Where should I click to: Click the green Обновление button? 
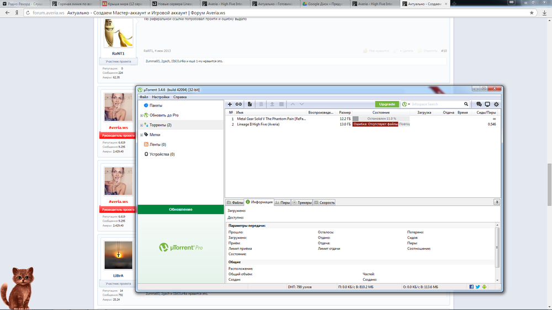coord(181,210)
